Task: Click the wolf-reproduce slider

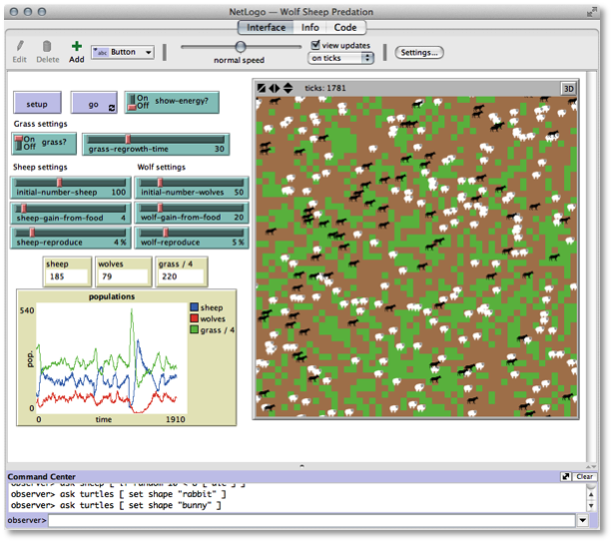Action: [x=192, y=238]
